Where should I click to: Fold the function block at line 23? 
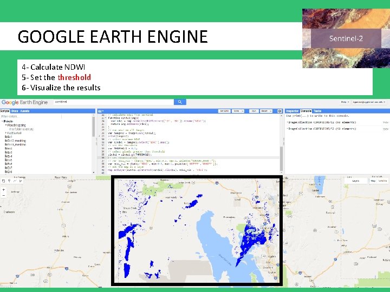[106, 118]
